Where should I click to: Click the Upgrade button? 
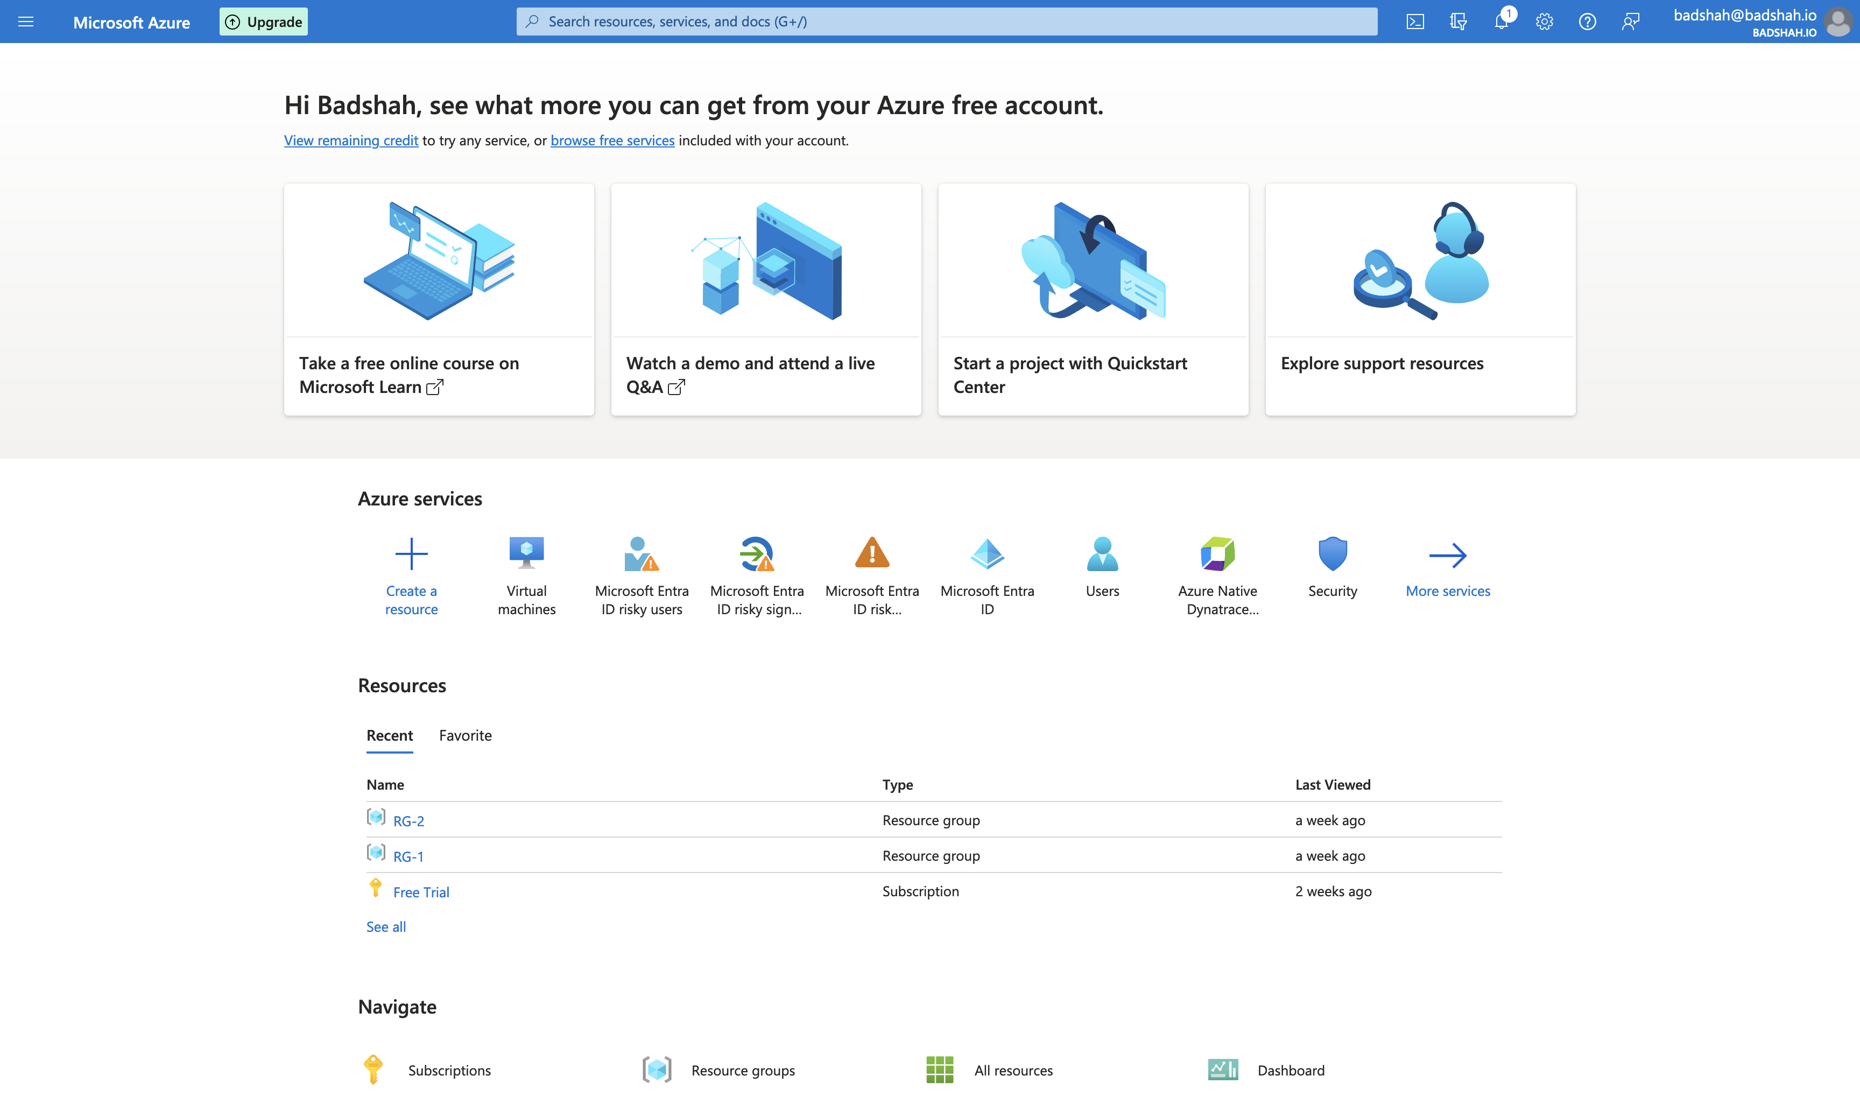(263, 21)
